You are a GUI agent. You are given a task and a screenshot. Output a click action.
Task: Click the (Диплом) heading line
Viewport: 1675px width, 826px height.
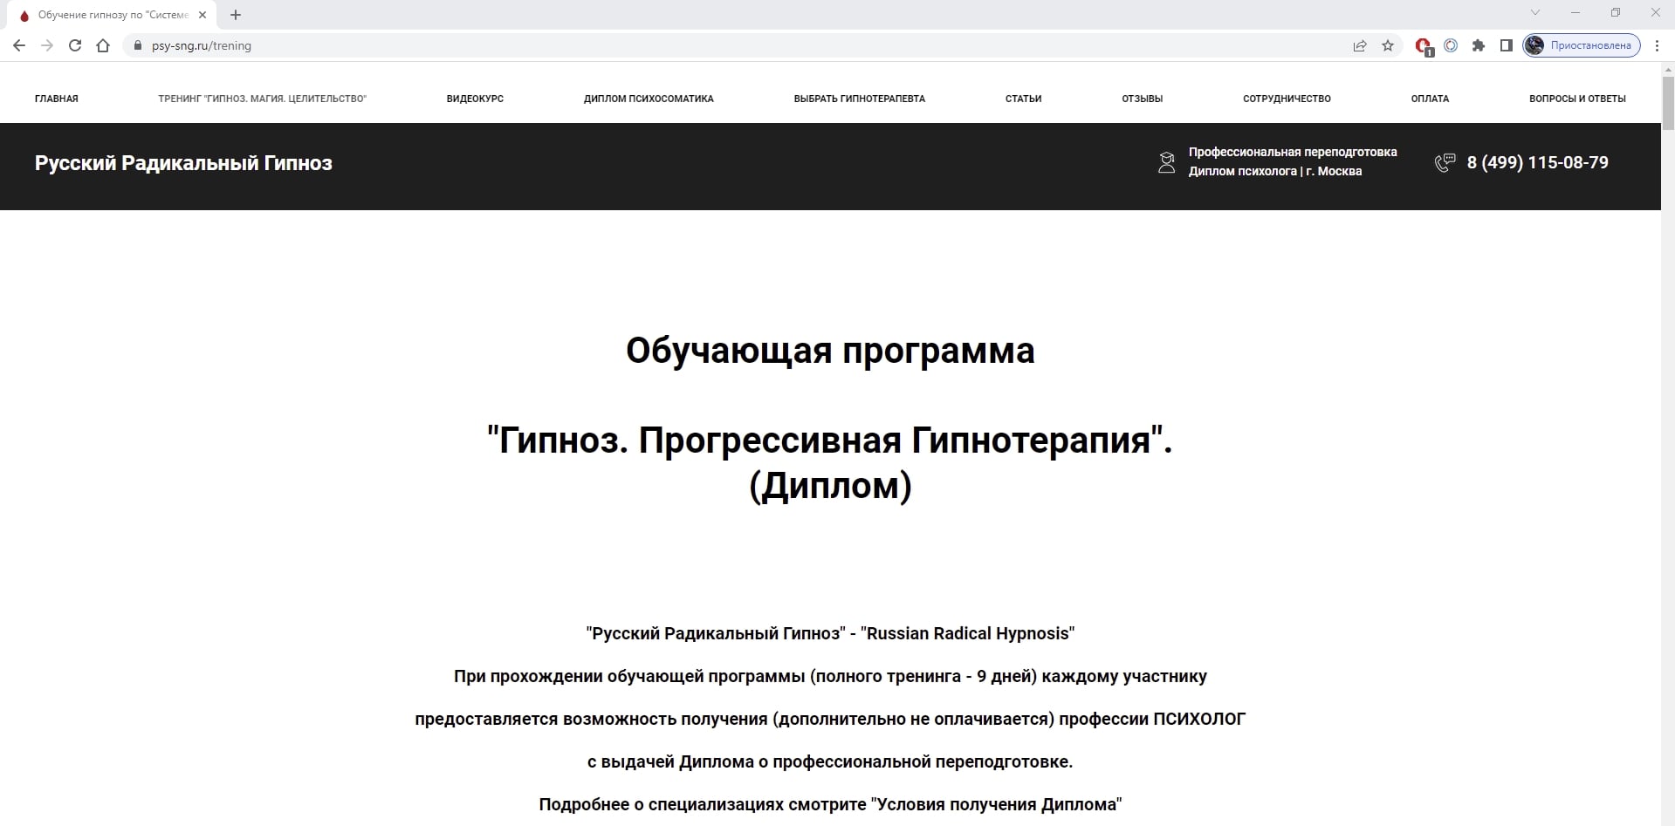pyautogui.click(x=830, y=486)
